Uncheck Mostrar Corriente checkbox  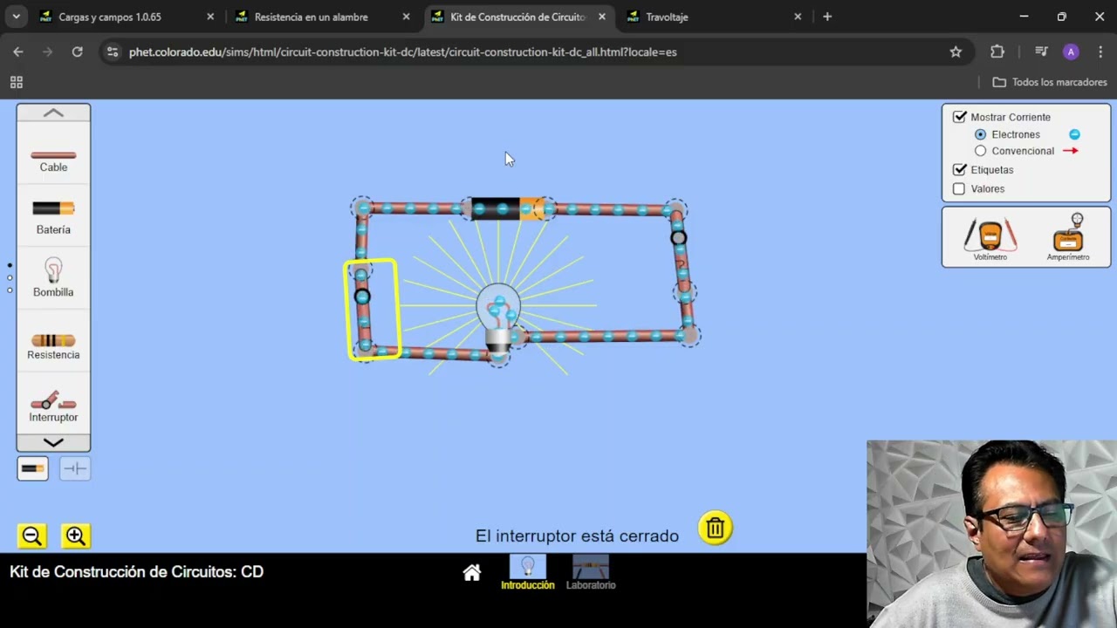click(960, 117)
